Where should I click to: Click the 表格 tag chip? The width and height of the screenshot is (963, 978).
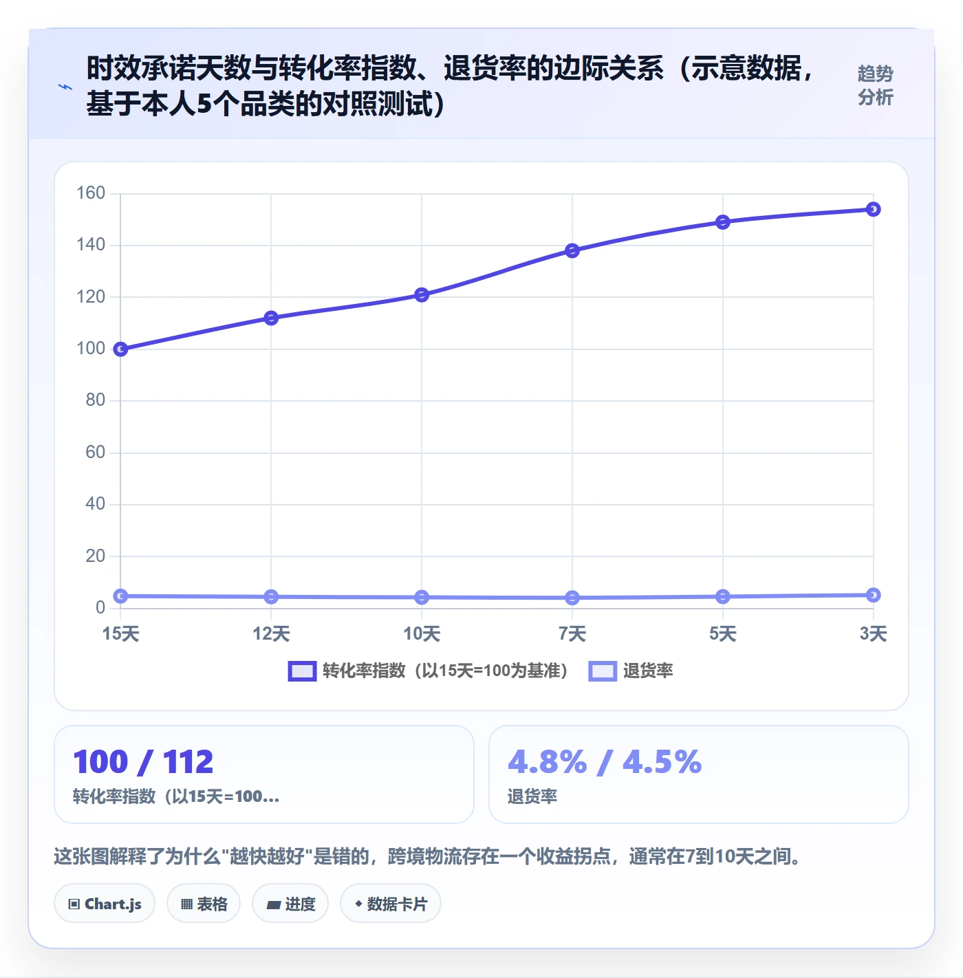[x=204, y=904]
